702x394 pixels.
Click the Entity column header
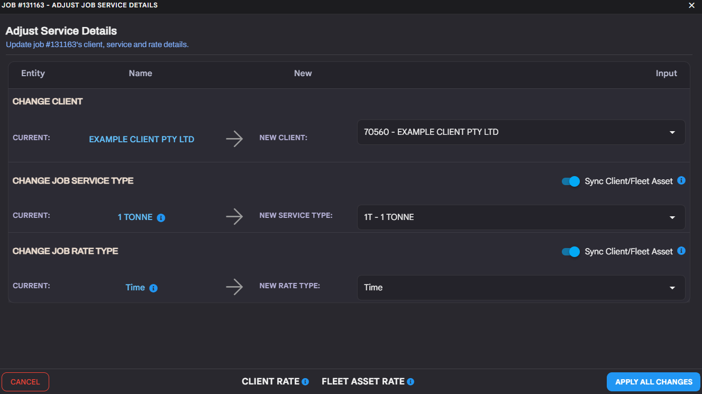pyautogui.click(x=33, y=74)
